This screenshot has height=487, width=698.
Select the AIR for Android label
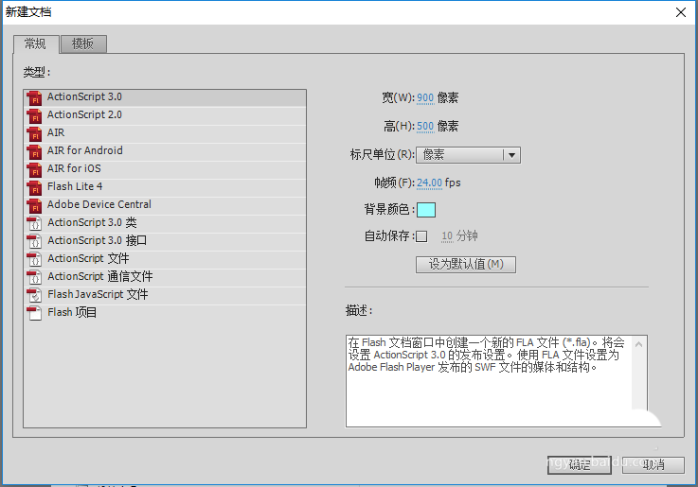tap(84, 150)
